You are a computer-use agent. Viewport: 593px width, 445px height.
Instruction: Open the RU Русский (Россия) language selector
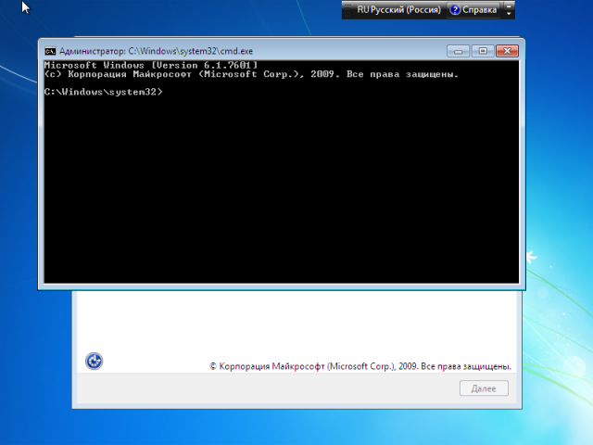pos(398,10)
